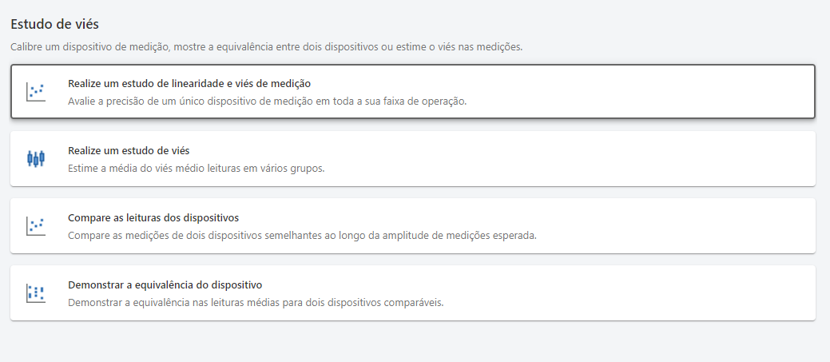This screenshot has height=362, width=830.
Task: Open the 'Realize um estudo de viés' title
Action: click(x=128, y=150)
